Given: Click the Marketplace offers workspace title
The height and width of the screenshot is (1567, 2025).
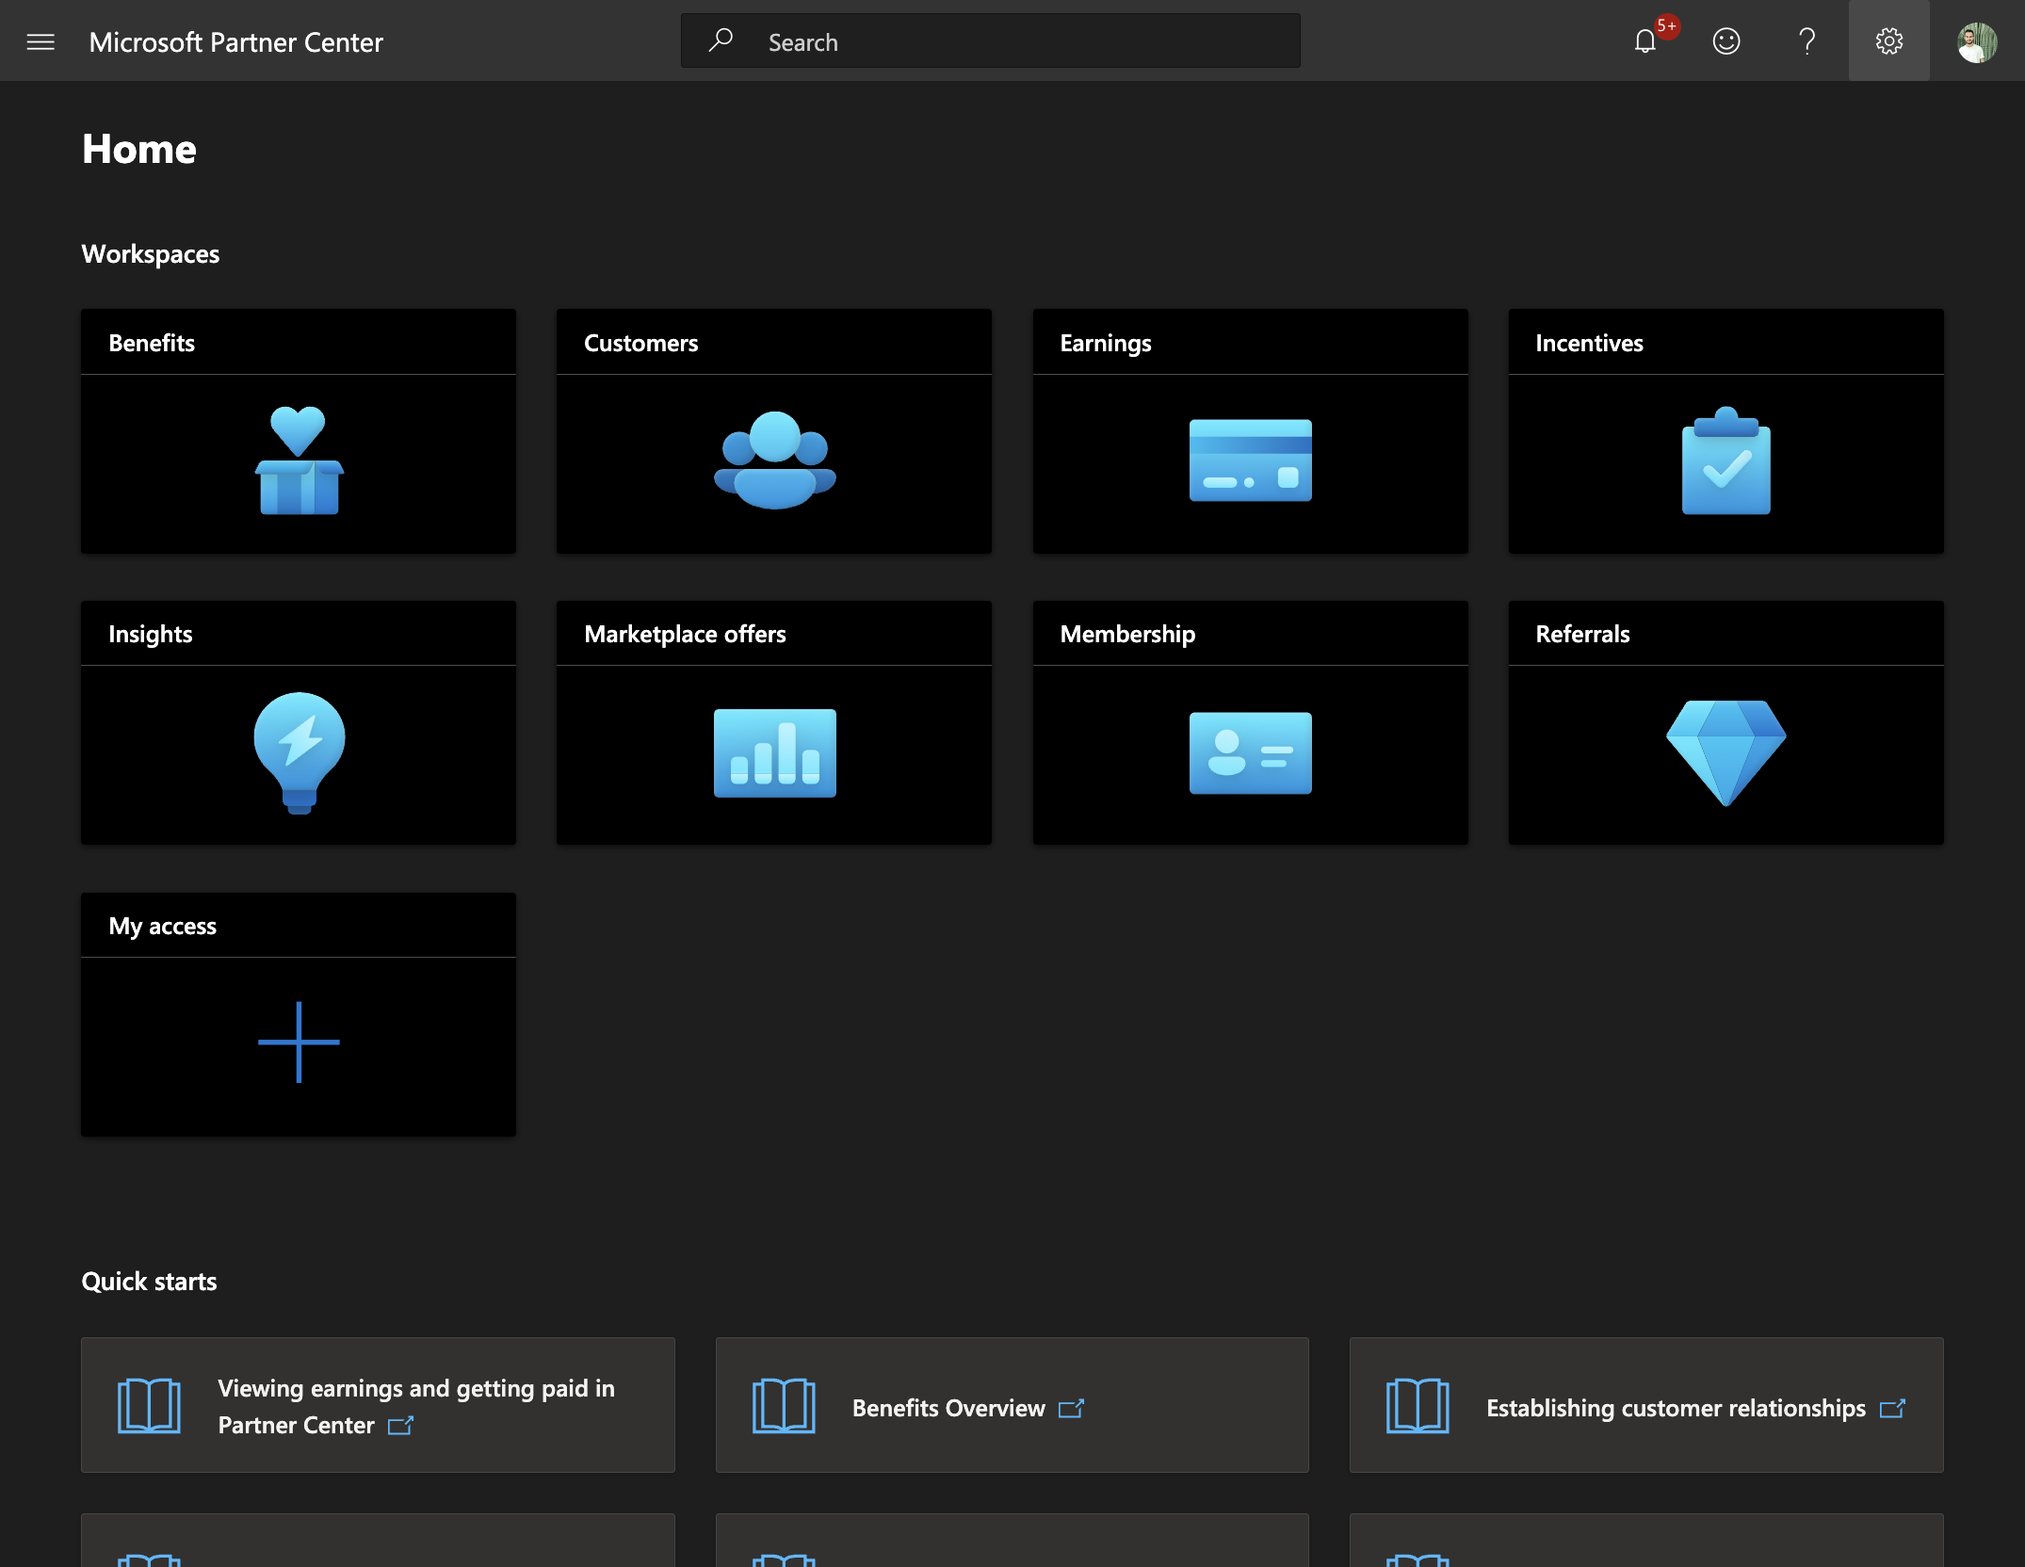Looking at the screenshot, I should tap(685, 634).
